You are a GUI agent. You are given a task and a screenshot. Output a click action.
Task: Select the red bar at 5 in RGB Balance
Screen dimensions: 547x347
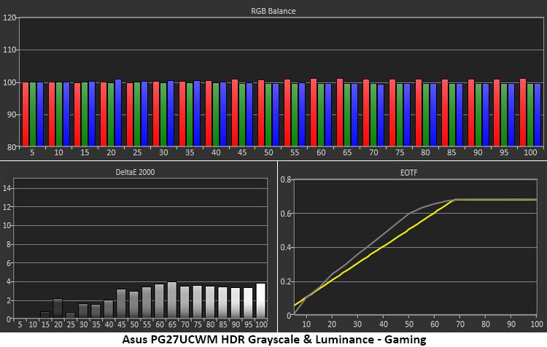26,114
